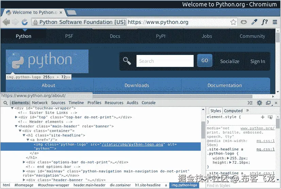Collapse the div container node
The width and height of the screenshot is (281, 189).
coord(20,131)
